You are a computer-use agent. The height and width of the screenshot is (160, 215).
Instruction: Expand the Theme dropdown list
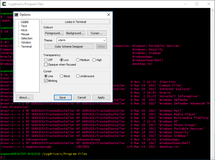point(104,40)
